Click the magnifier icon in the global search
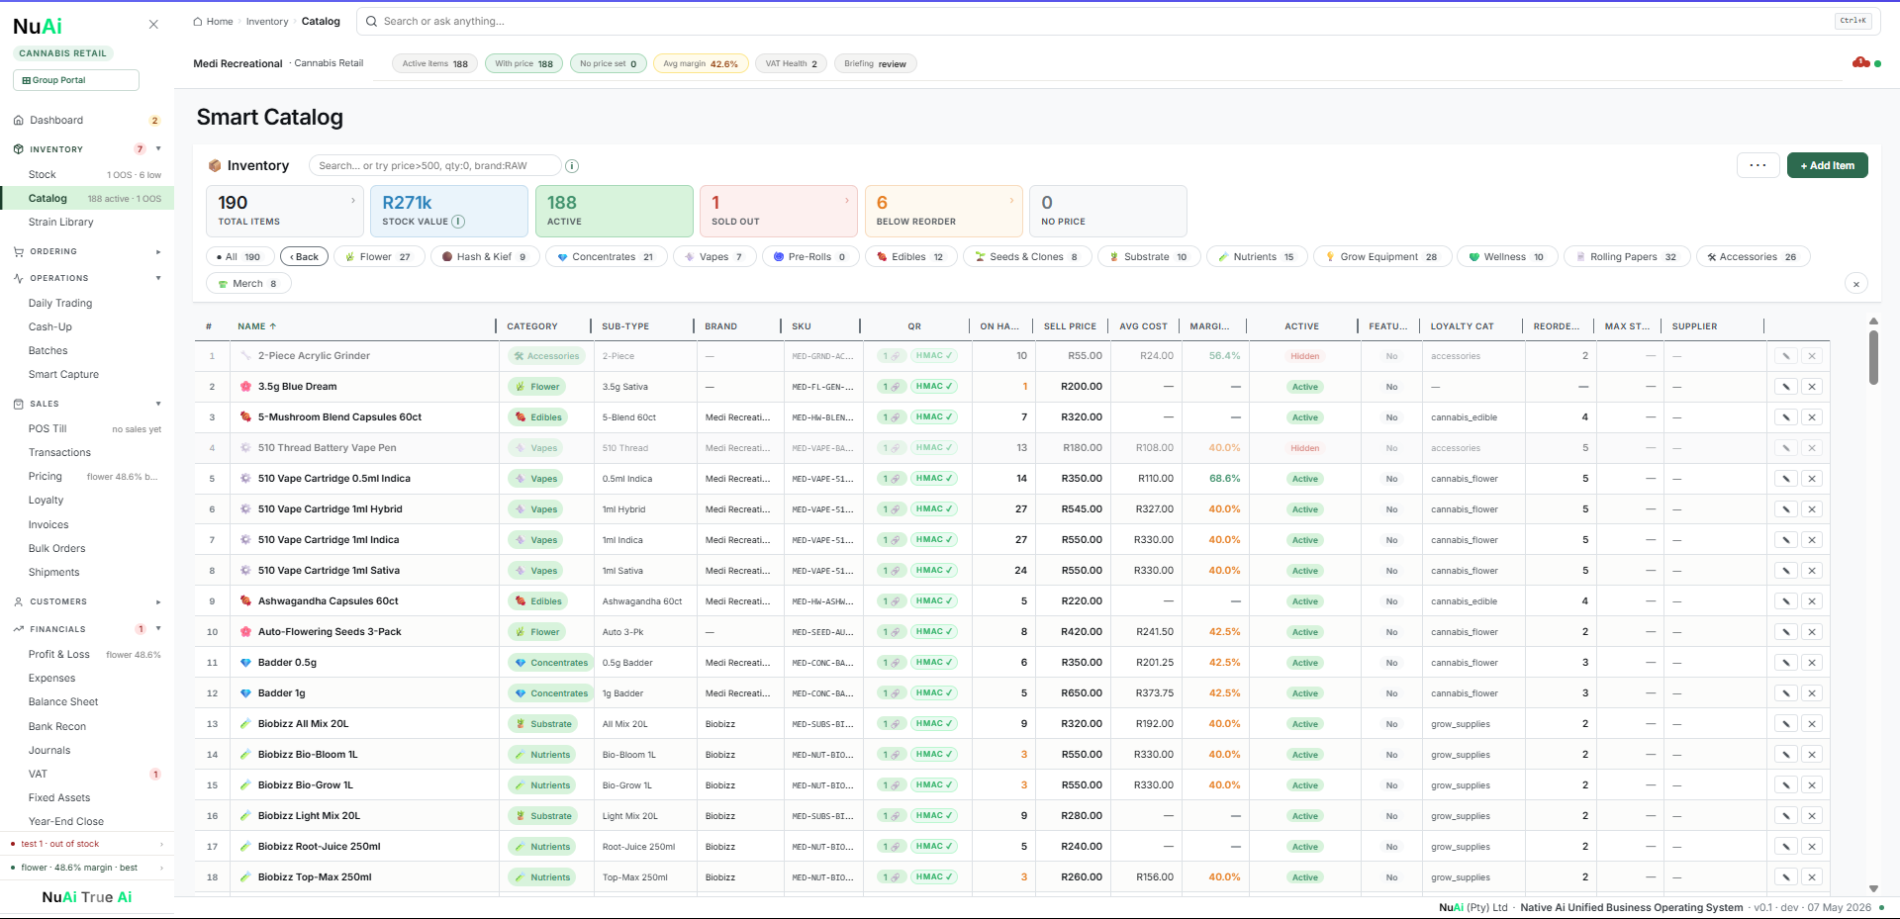Screen dimensions: 1900x919 [x=372, y=21]
